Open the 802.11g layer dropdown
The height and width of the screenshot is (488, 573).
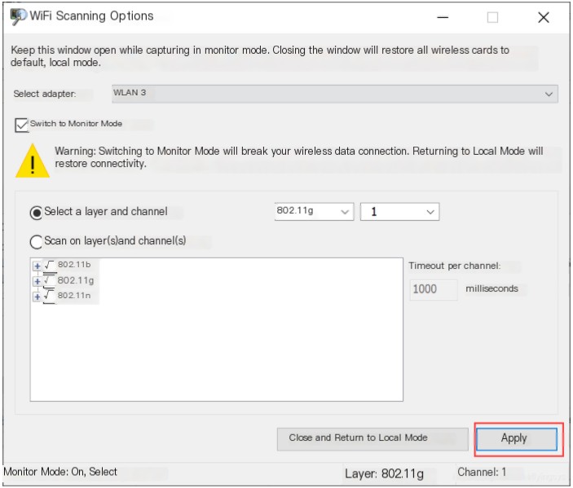315,212
